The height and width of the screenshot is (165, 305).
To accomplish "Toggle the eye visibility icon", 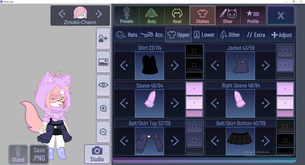I will [103, 85].
